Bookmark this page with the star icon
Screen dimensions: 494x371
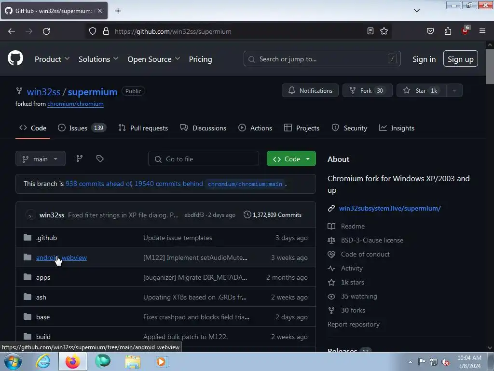point(384,31)
